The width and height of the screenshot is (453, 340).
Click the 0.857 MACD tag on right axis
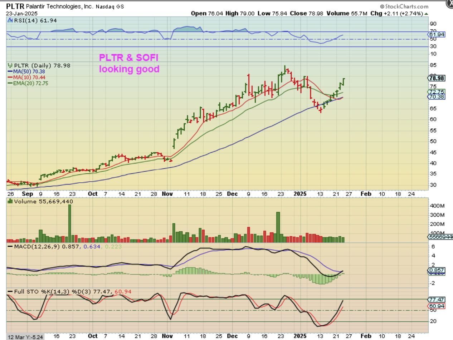point(437,271)
